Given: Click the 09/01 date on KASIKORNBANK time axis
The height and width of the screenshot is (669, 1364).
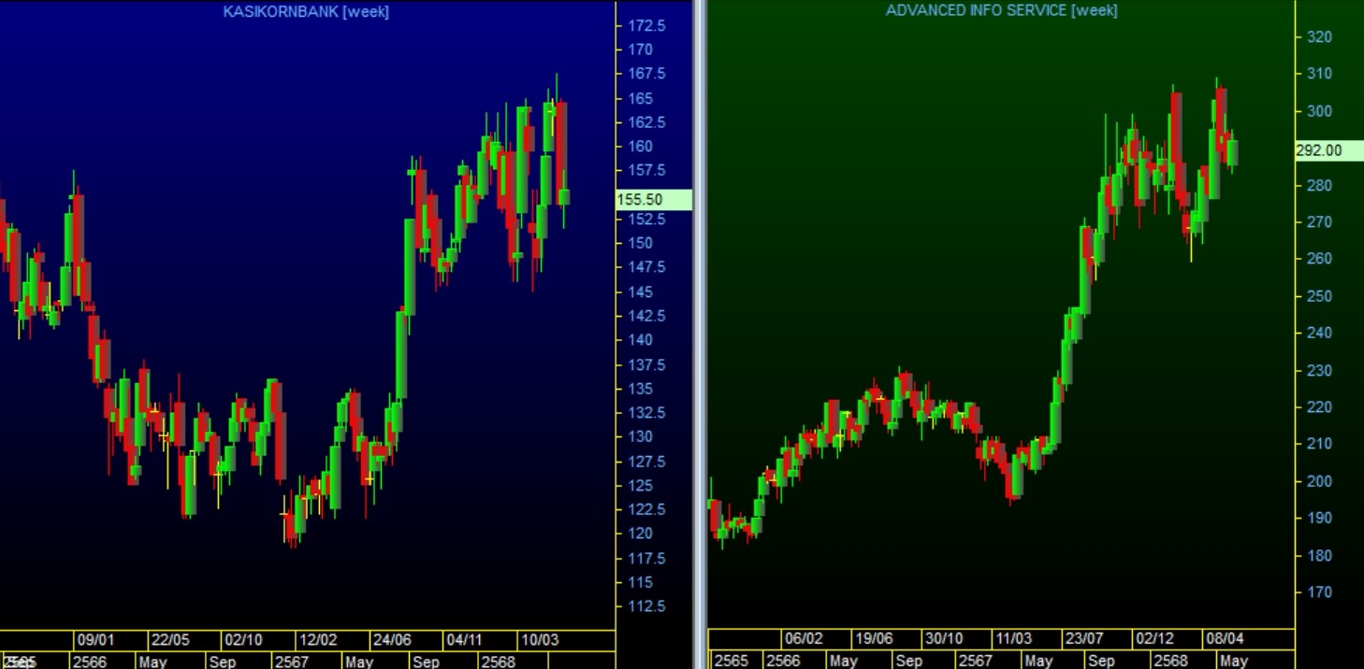Looking at the screenshot, I should tap(95, 640).
